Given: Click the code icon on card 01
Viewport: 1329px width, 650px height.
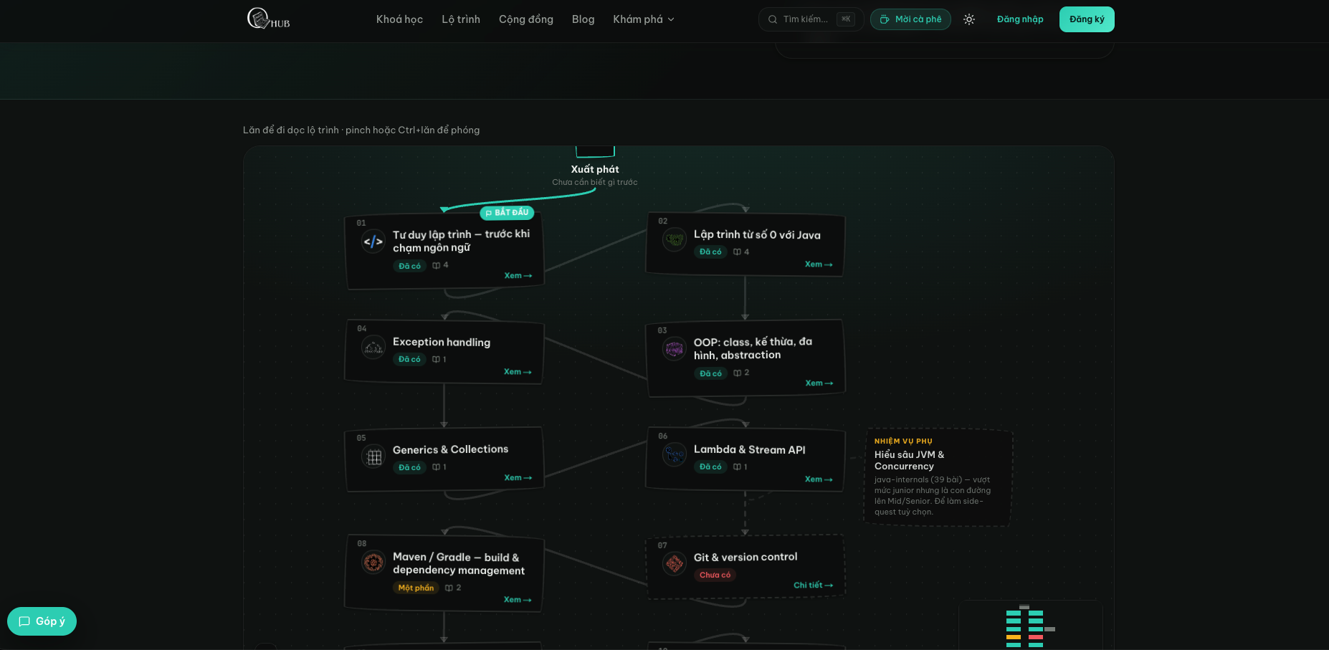Looking at the screenshot, I should 373,242.
